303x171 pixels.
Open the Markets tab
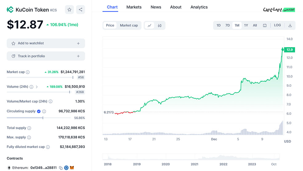[134, 7]
